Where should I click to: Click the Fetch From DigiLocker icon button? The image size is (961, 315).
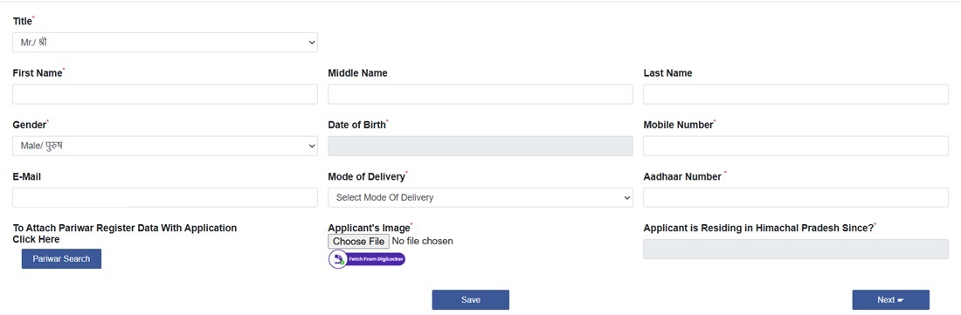pos(367,259)
